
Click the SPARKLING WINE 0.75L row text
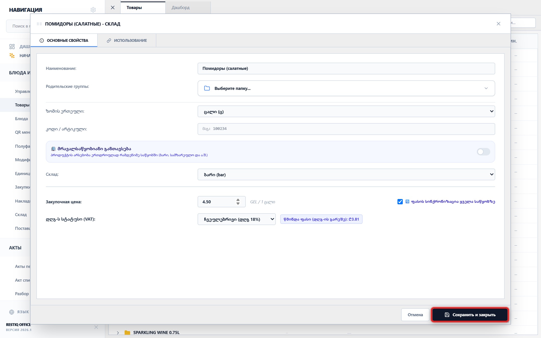pyautogui.click(x=156, y=332)
